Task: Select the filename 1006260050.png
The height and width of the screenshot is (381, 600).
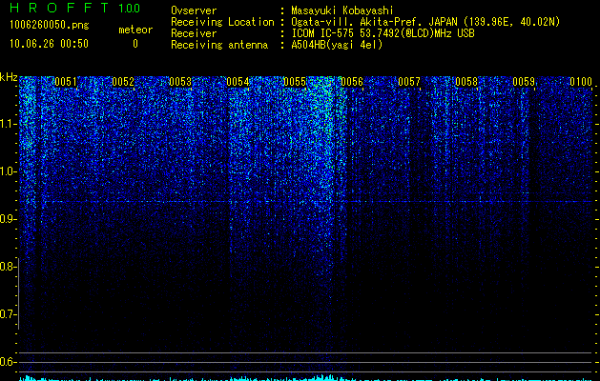Action: tap(50, 25)
